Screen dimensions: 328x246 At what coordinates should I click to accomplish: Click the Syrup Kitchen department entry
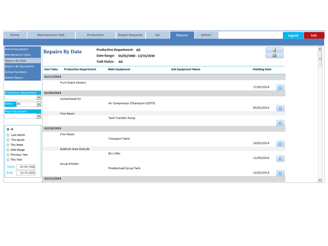click(x=69, y=164)
